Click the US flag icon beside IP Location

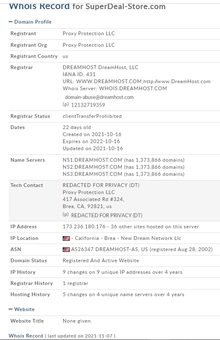66,238
